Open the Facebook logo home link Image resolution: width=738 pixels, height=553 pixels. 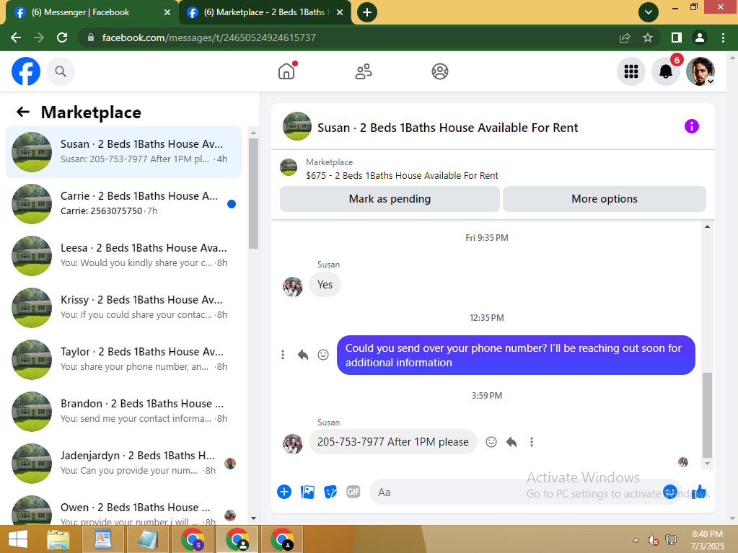pyautogui.click(x=26, y=71)
